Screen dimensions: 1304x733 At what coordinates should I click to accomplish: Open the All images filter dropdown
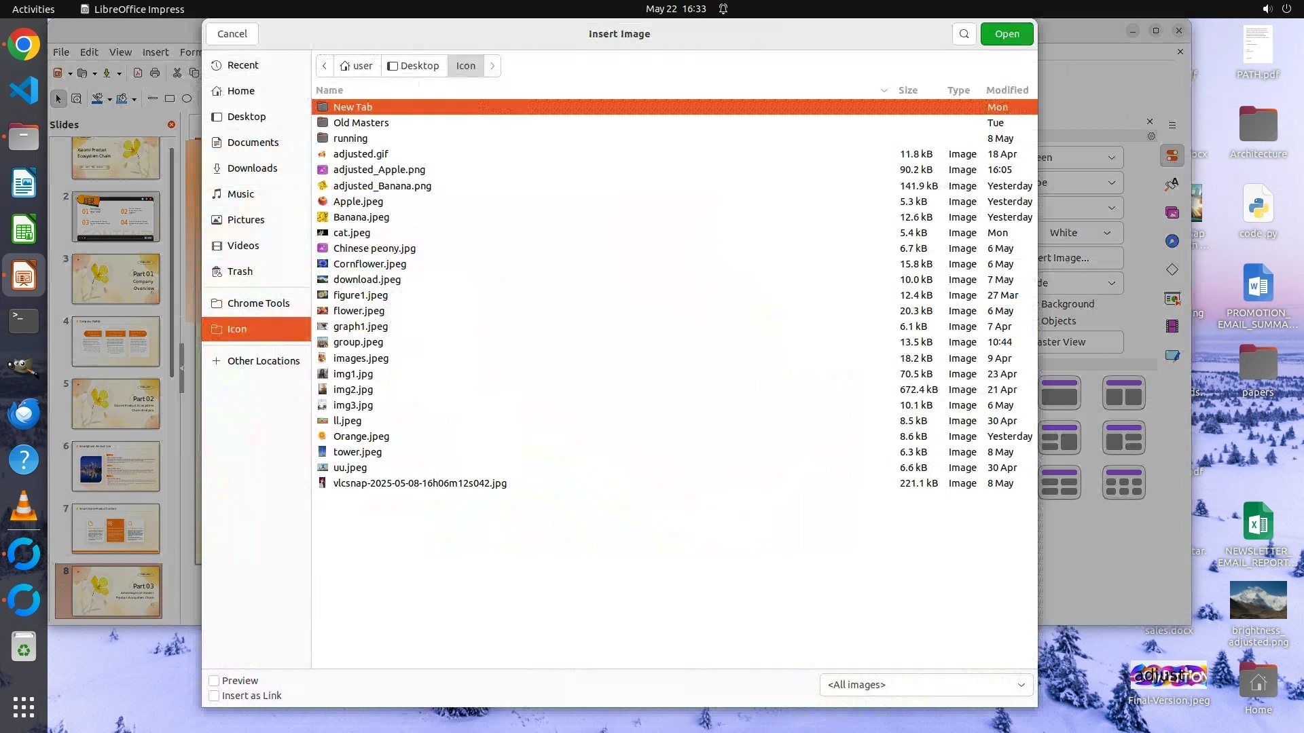click(926, 685)
